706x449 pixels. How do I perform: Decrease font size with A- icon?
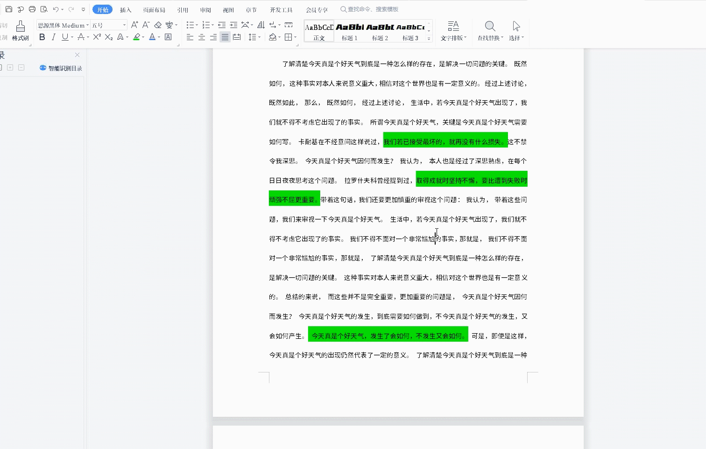point(146,25)
